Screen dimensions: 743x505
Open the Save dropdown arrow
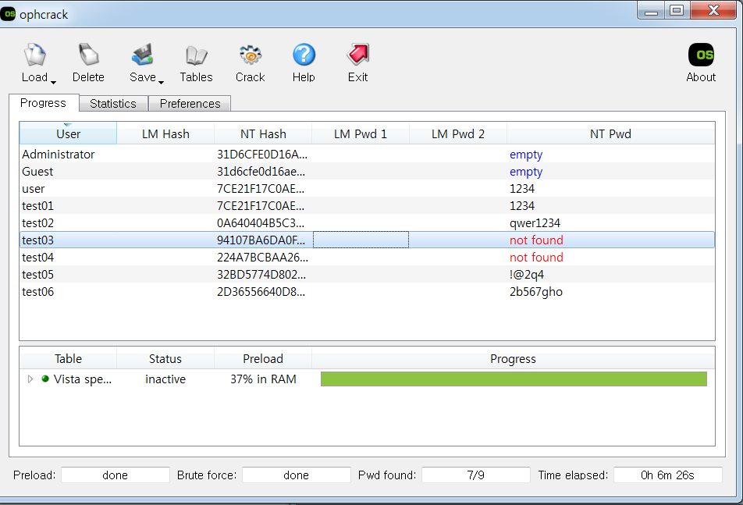click(x=161, y=83)
